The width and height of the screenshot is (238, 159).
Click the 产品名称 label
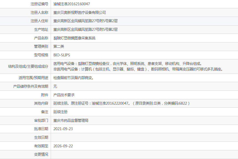(41, 38)
